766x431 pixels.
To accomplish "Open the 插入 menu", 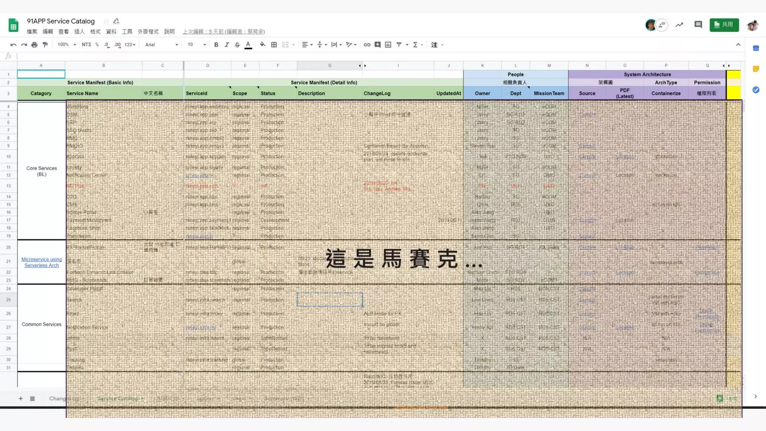I will click(79, 32).
